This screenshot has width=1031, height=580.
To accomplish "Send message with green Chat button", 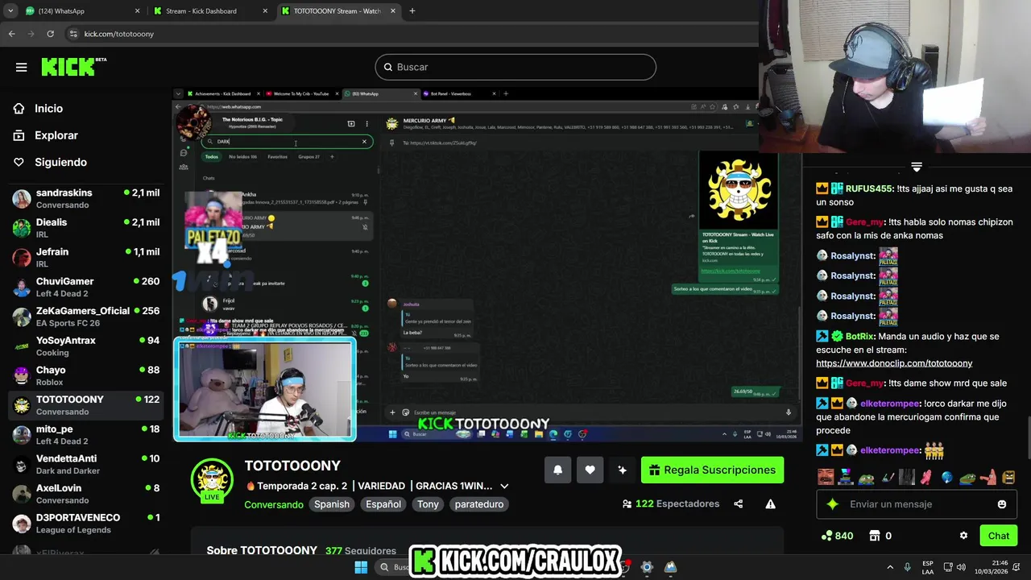I will point(998,536).
